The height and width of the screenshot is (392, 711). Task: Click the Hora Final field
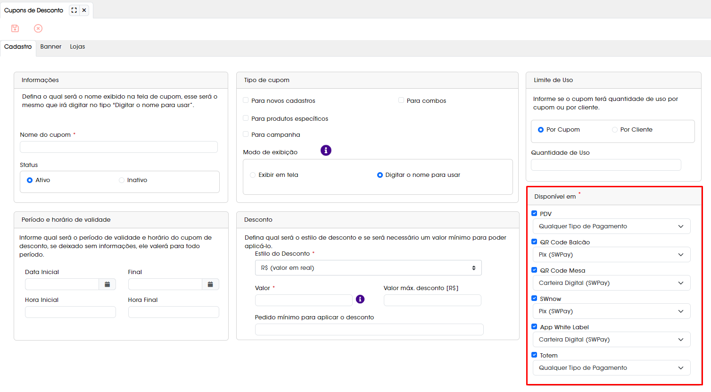(174, 312)
